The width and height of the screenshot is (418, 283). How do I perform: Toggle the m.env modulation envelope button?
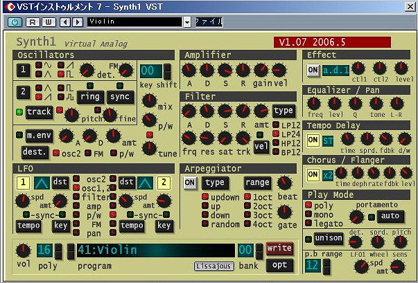40,136
